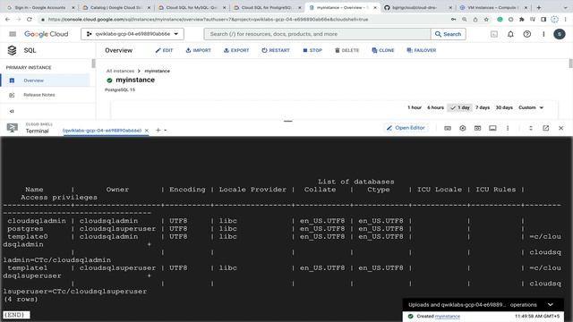Select the 1 hour time range
The height and width of the screenshot is (322, 573).
415,107
